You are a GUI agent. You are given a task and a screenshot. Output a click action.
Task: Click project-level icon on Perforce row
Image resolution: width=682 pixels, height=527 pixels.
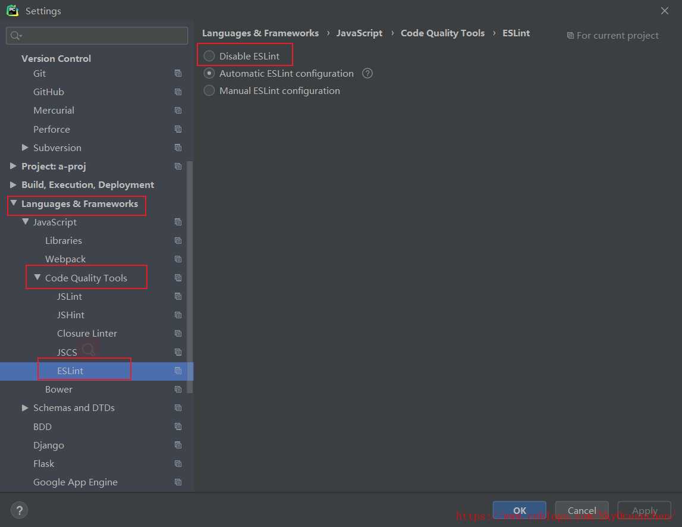178,129
